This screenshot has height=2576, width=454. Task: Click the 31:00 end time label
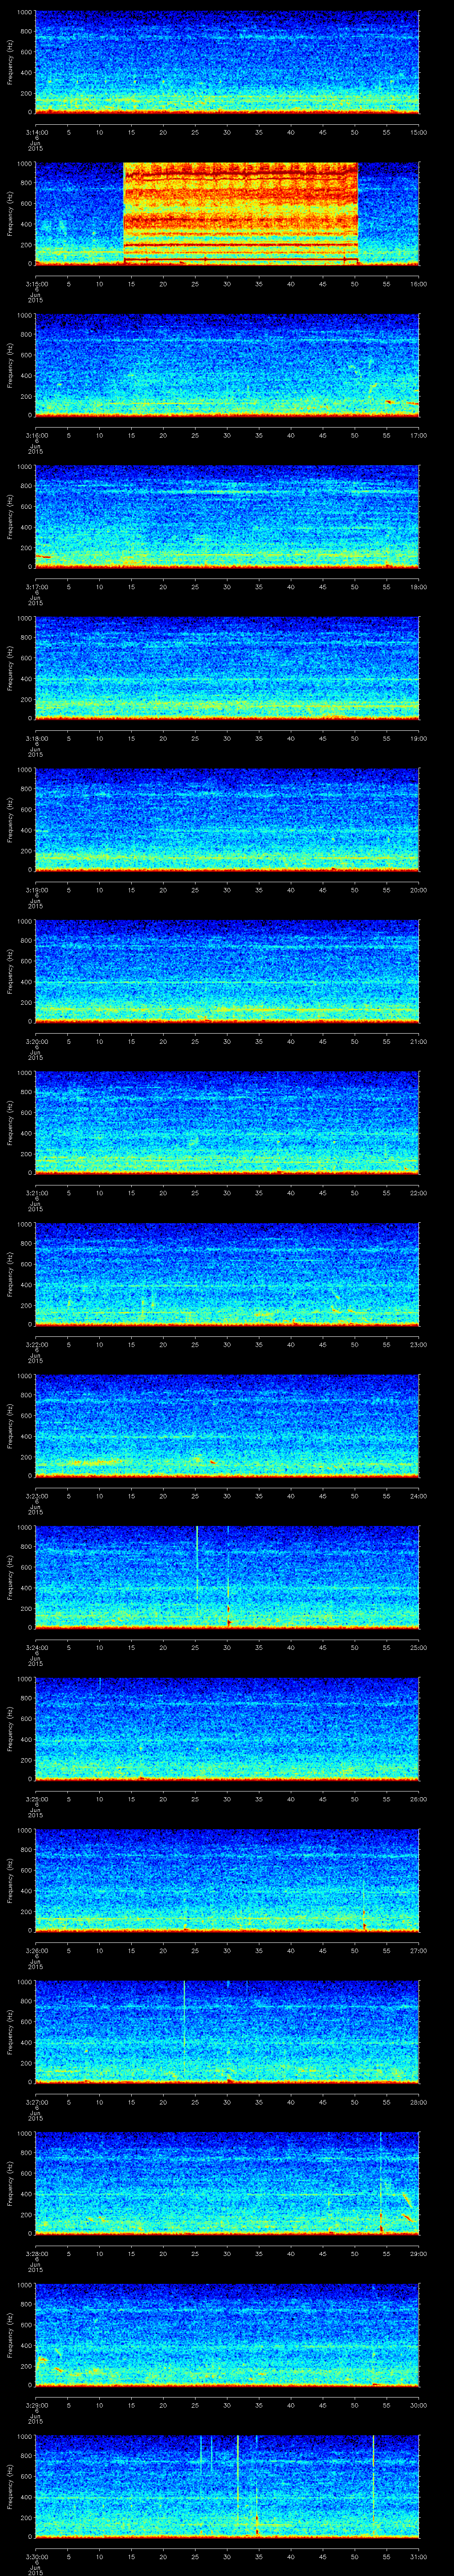click(418, 2556)
